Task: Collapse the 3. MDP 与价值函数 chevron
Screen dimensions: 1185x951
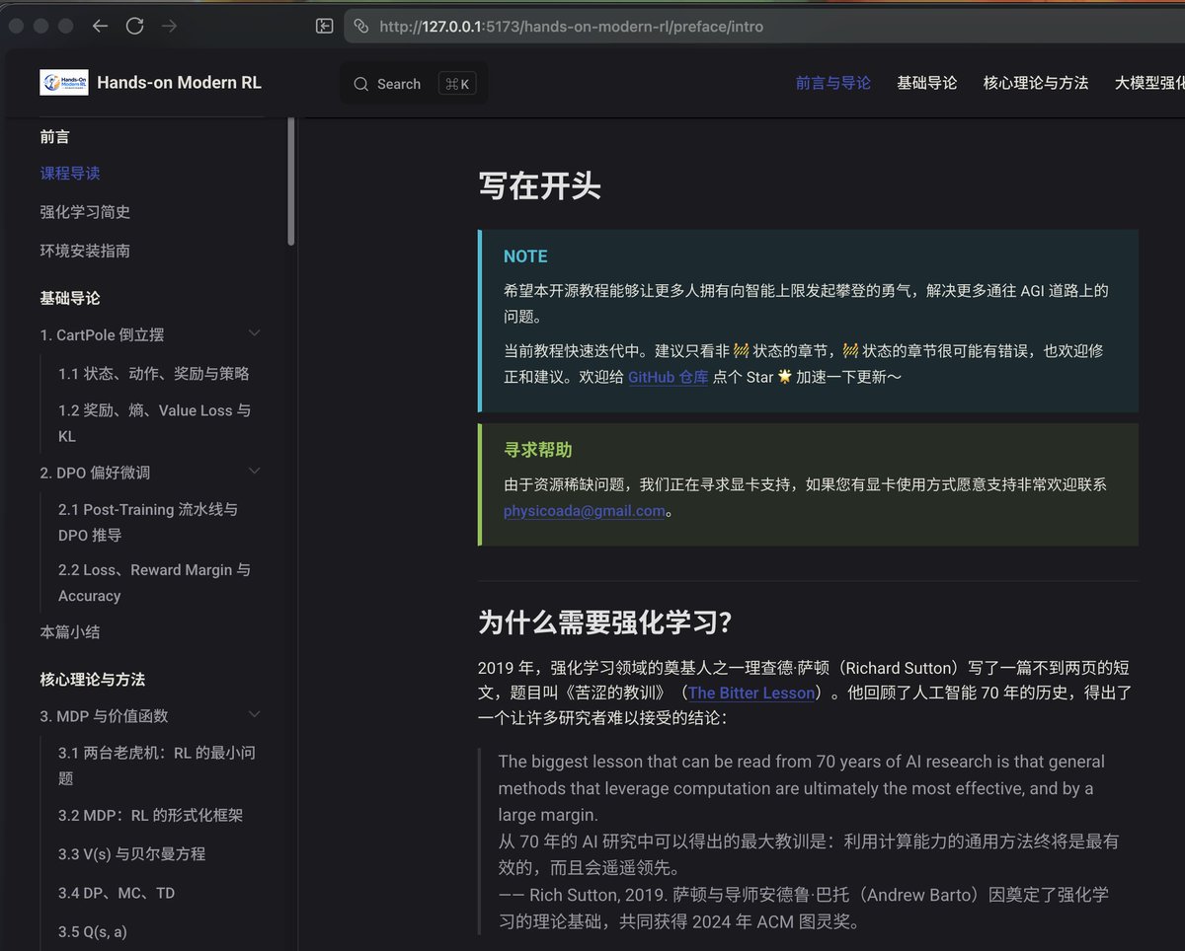Action: pyautogui.click(x=254, y=714)
